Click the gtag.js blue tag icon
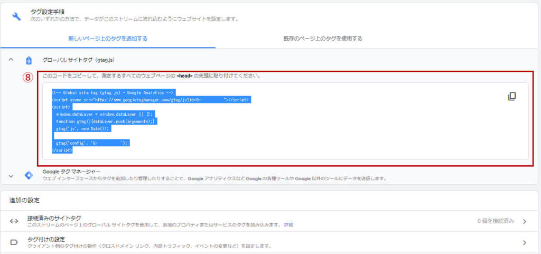Viewport: 541px width, 254px height. [x=29, y=61]
